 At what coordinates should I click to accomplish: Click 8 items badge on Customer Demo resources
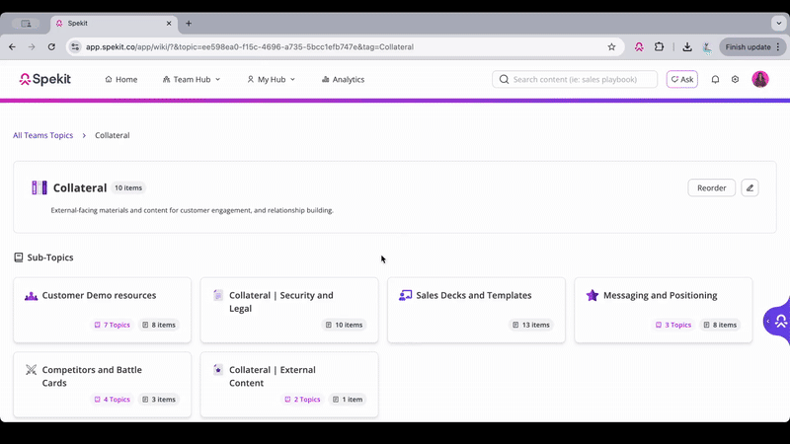pos(159,325)
